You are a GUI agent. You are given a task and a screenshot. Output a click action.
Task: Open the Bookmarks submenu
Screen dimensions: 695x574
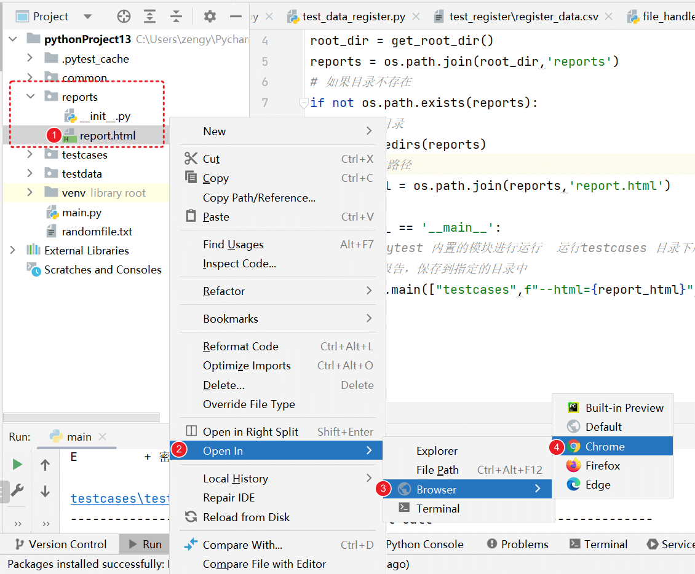pos(278,319)
